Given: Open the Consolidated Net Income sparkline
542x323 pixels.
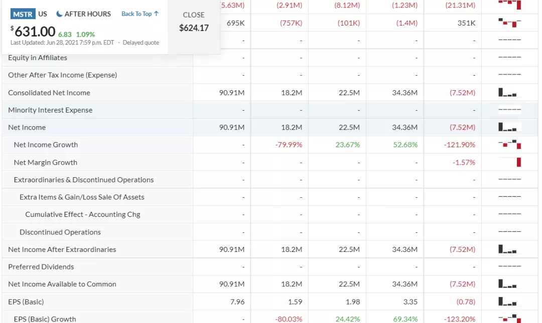Looking at the screenshot, I should pyautogui.click(x=509, y=93).
